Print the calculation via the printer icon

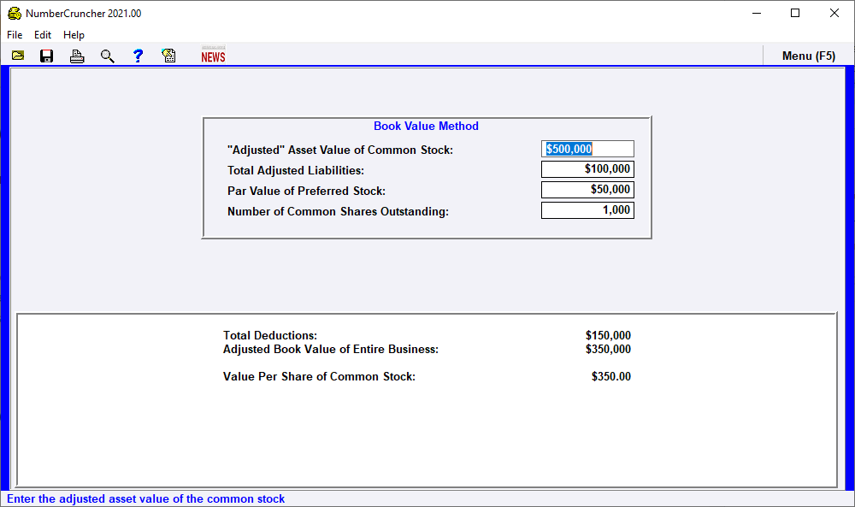click(77, 56)
